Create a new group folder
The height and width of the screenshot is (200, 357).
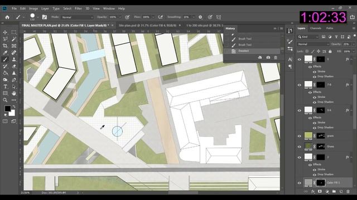coord(334,192)
